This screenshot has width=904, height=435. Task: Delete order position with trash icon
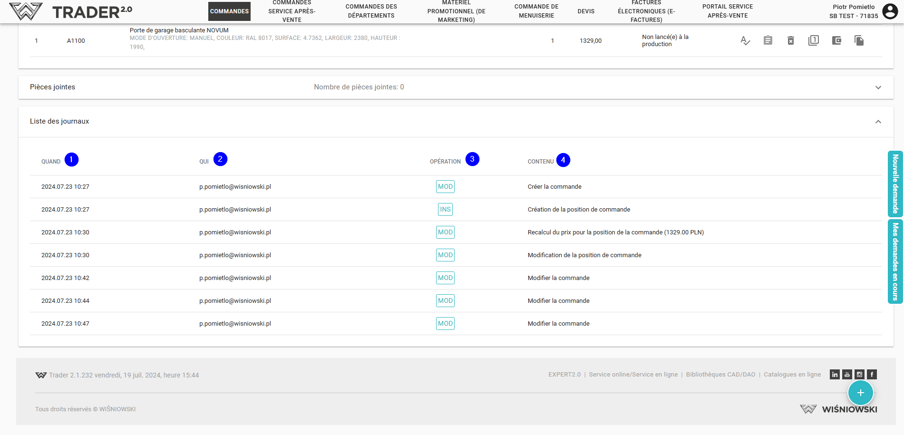click(790, 41)
